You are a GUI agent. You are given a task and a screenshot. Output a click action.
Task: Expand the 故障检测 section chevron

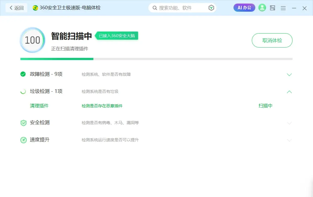(289, 75)
